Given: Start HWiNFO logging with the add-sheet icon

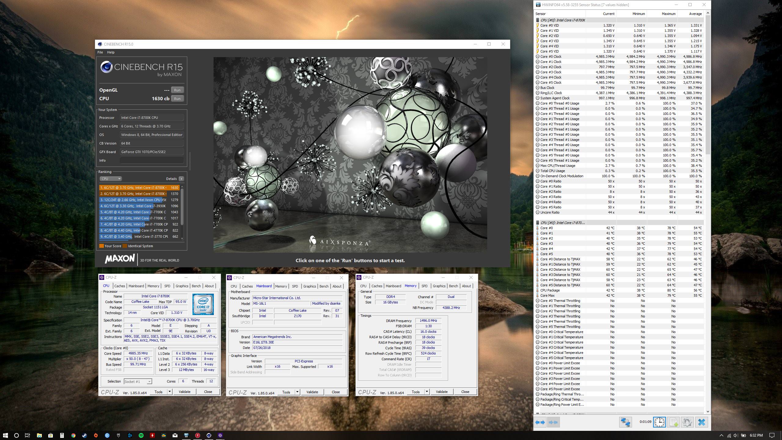Looking at the screenshot, I should pyautogui.click(x=673, y=422).
